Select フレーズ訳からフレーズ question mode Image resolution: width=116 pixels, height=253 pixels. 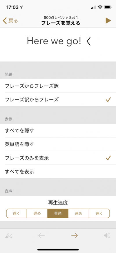[x=58, y=100]
